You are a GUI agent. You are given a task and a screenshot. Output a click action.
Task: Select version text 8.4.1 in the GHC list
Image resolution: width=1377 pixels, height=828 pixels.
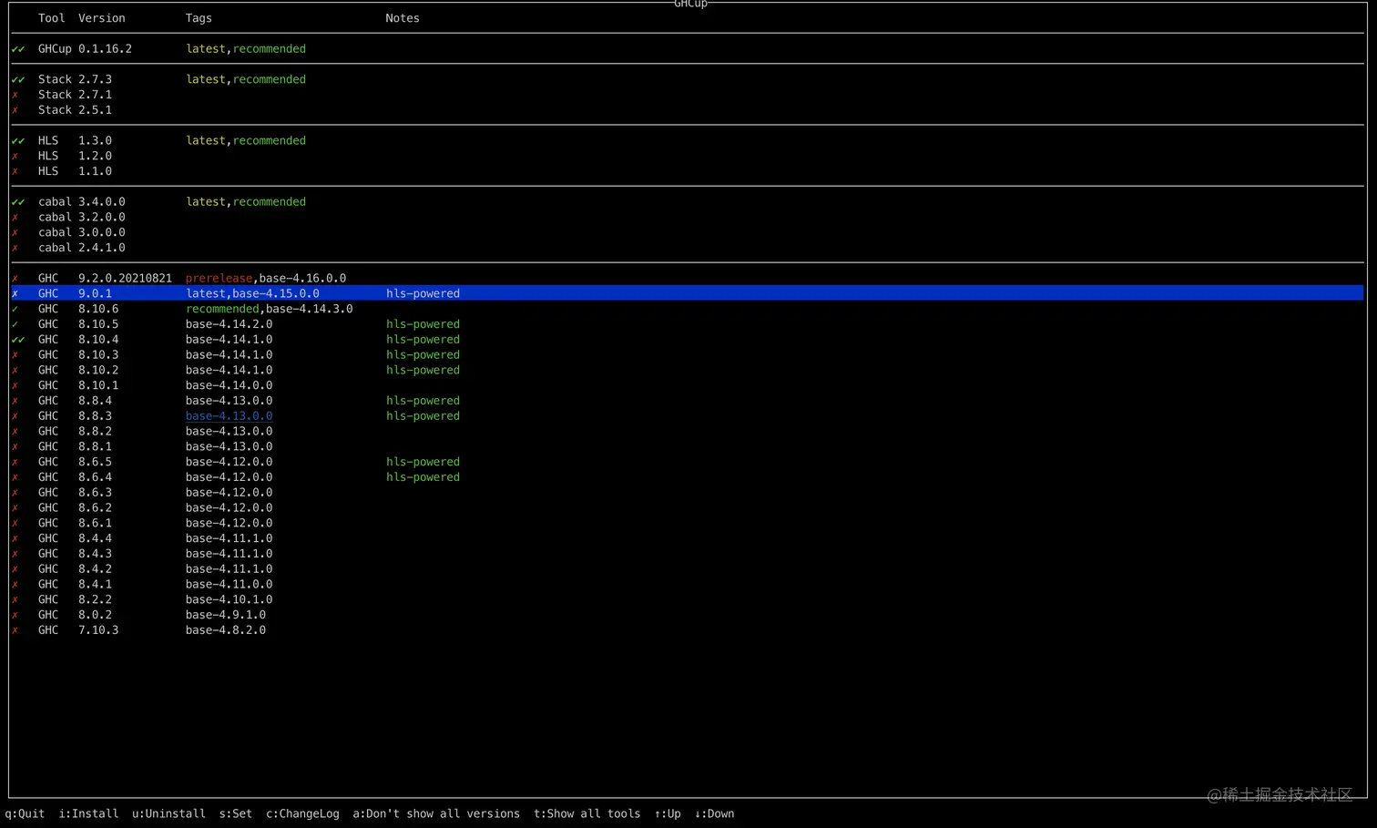(x=95, y=585)
